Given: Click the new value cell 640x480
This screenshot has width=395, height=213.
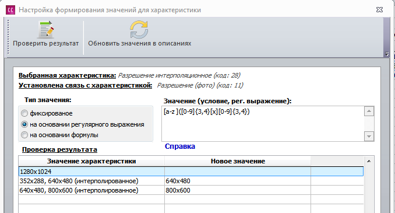Looking at the screenshot, I should pyautogui.click(x=238, y=181).
